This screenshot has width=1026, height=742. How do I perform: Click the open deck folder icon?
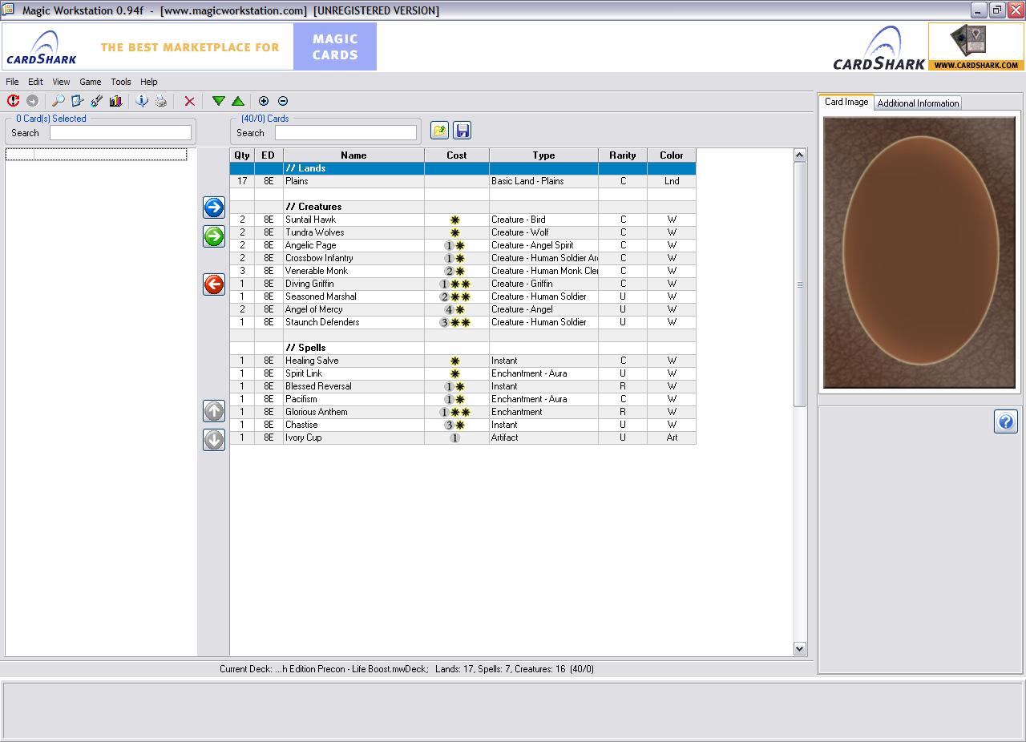[439, 131]
